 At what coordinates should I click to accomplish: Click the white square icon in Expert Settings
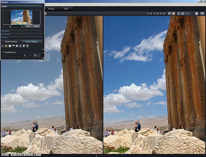(10, 46)
